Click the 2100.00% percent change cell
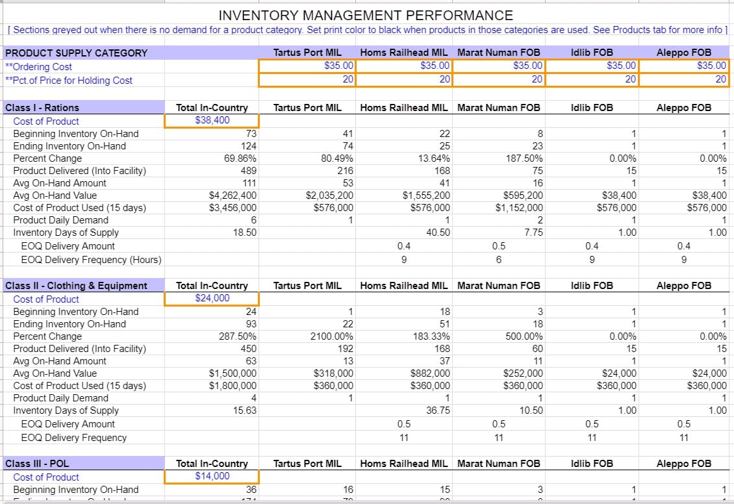This screenshot has width=734, height=504. click(332, 336)
